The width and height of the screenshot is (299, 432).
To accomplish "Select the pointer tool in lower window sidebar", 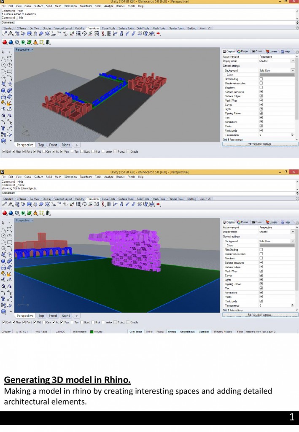I will coord(3,222).
